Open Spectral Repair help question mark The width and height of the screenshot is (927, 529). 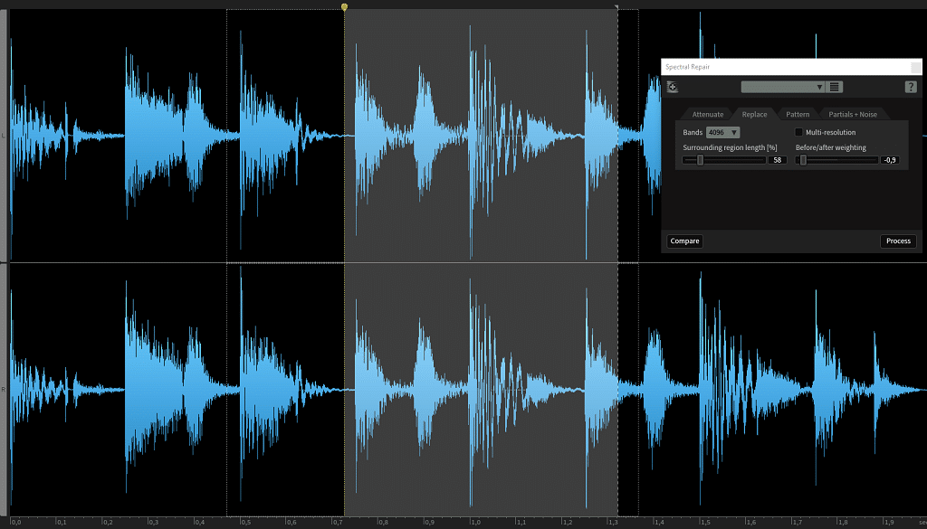pos(911,88)
